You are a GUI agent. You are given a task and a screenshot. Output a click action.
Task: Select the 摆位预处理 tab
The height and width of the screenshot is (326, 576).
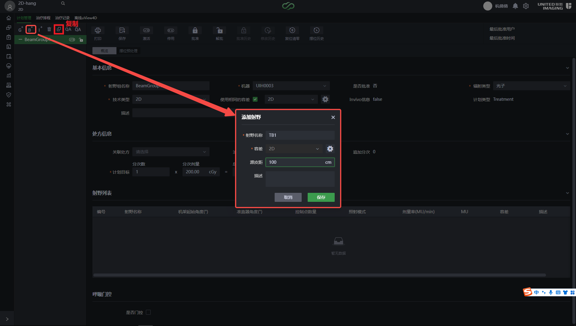point(128,51)
